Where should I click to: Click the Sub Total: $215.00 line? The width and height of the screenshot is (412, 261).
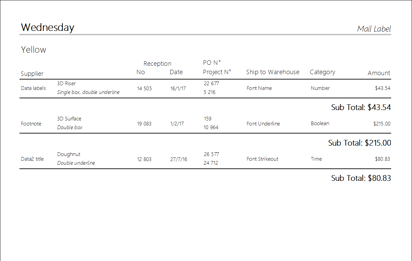[x=359, y=143]
